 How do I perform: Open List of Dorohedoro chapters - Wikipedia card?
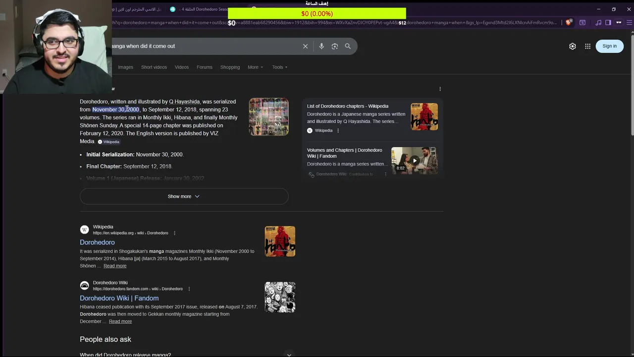348,106
